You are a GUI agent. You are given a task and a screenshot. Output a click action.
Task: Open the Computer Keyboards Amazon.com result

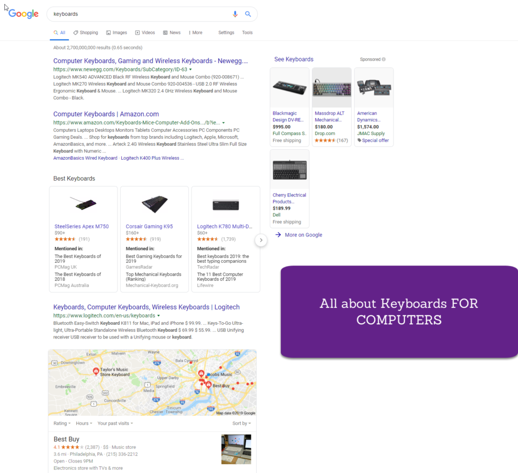coord(106,114)
